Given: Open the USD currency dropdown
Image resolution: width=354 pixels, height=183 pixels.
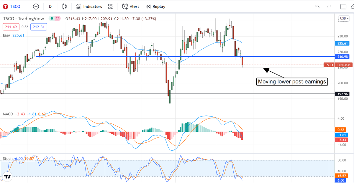Looking at the screenshot, I should point(344,18).
